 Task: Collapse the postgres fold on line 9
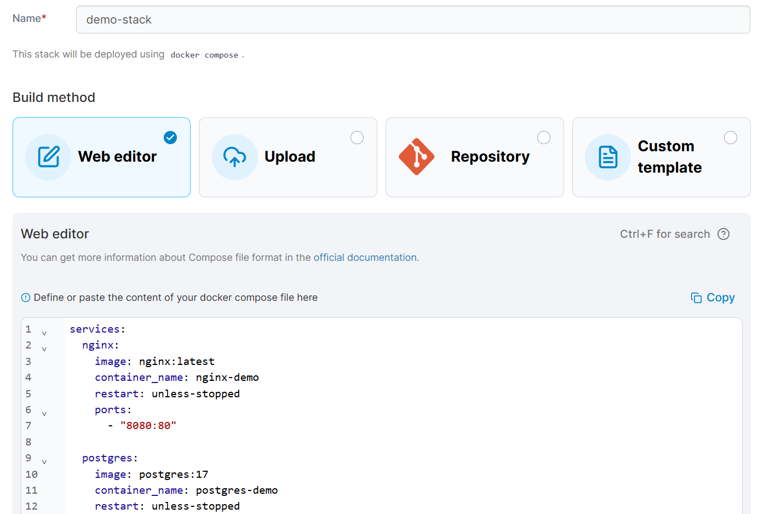pos(44,461)
